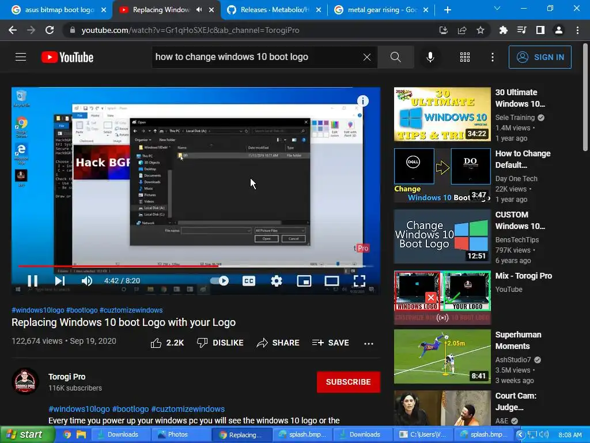Click the install app icon in address bar
The width and height of the screenshot is (590, 443).
coord(444,30)
